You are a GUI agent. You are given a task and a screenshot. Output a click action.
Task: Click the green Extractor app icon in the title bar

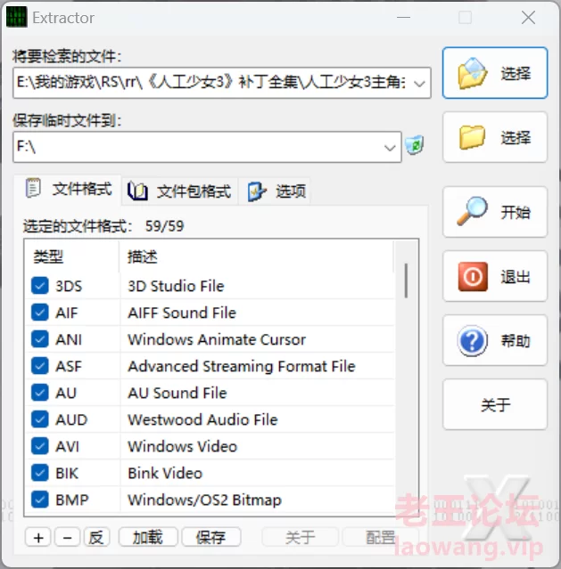(x=16, y=17)
